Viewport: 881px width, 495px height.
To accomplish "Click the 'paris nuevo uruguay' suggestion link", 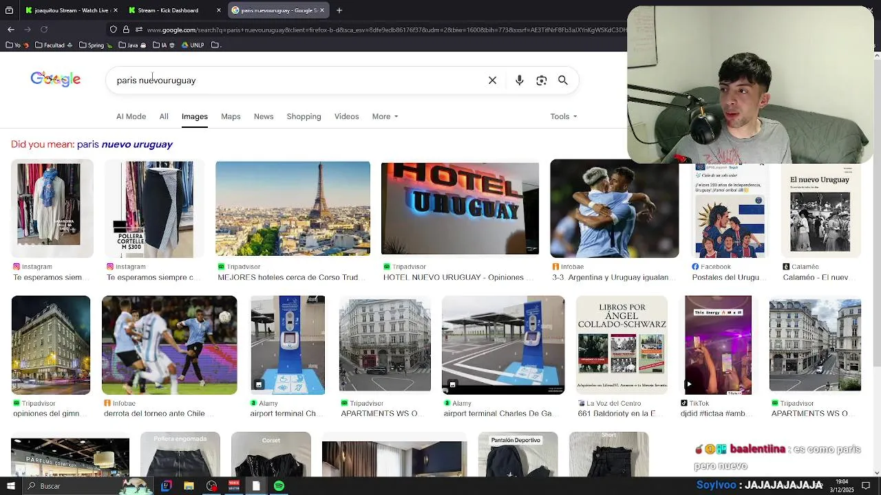I will (125, 144).
